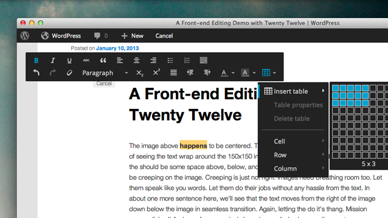Clear formatting with the eraser icon

point(69,73)
